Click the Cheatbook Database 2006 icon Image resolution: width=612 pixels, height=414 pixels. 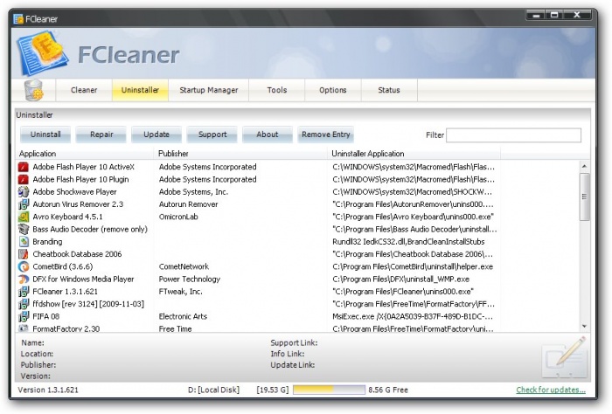click(24, 254)
